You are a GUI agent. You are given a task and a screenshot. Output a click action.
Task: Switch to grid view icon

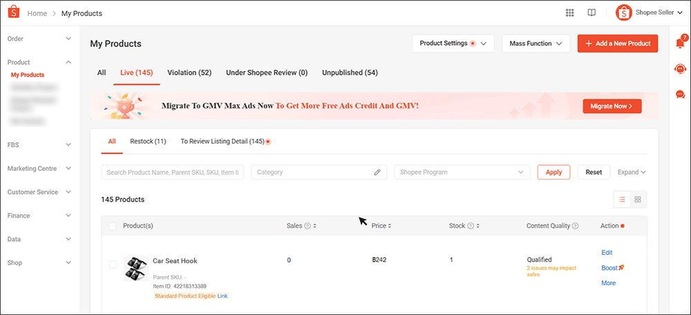pyautogui.click(x=638, y=200)
